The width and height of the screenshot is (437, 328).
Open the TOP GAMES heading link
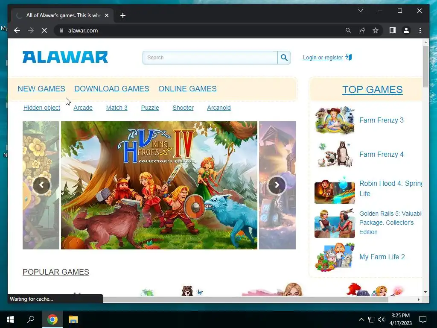pos(372,90)
